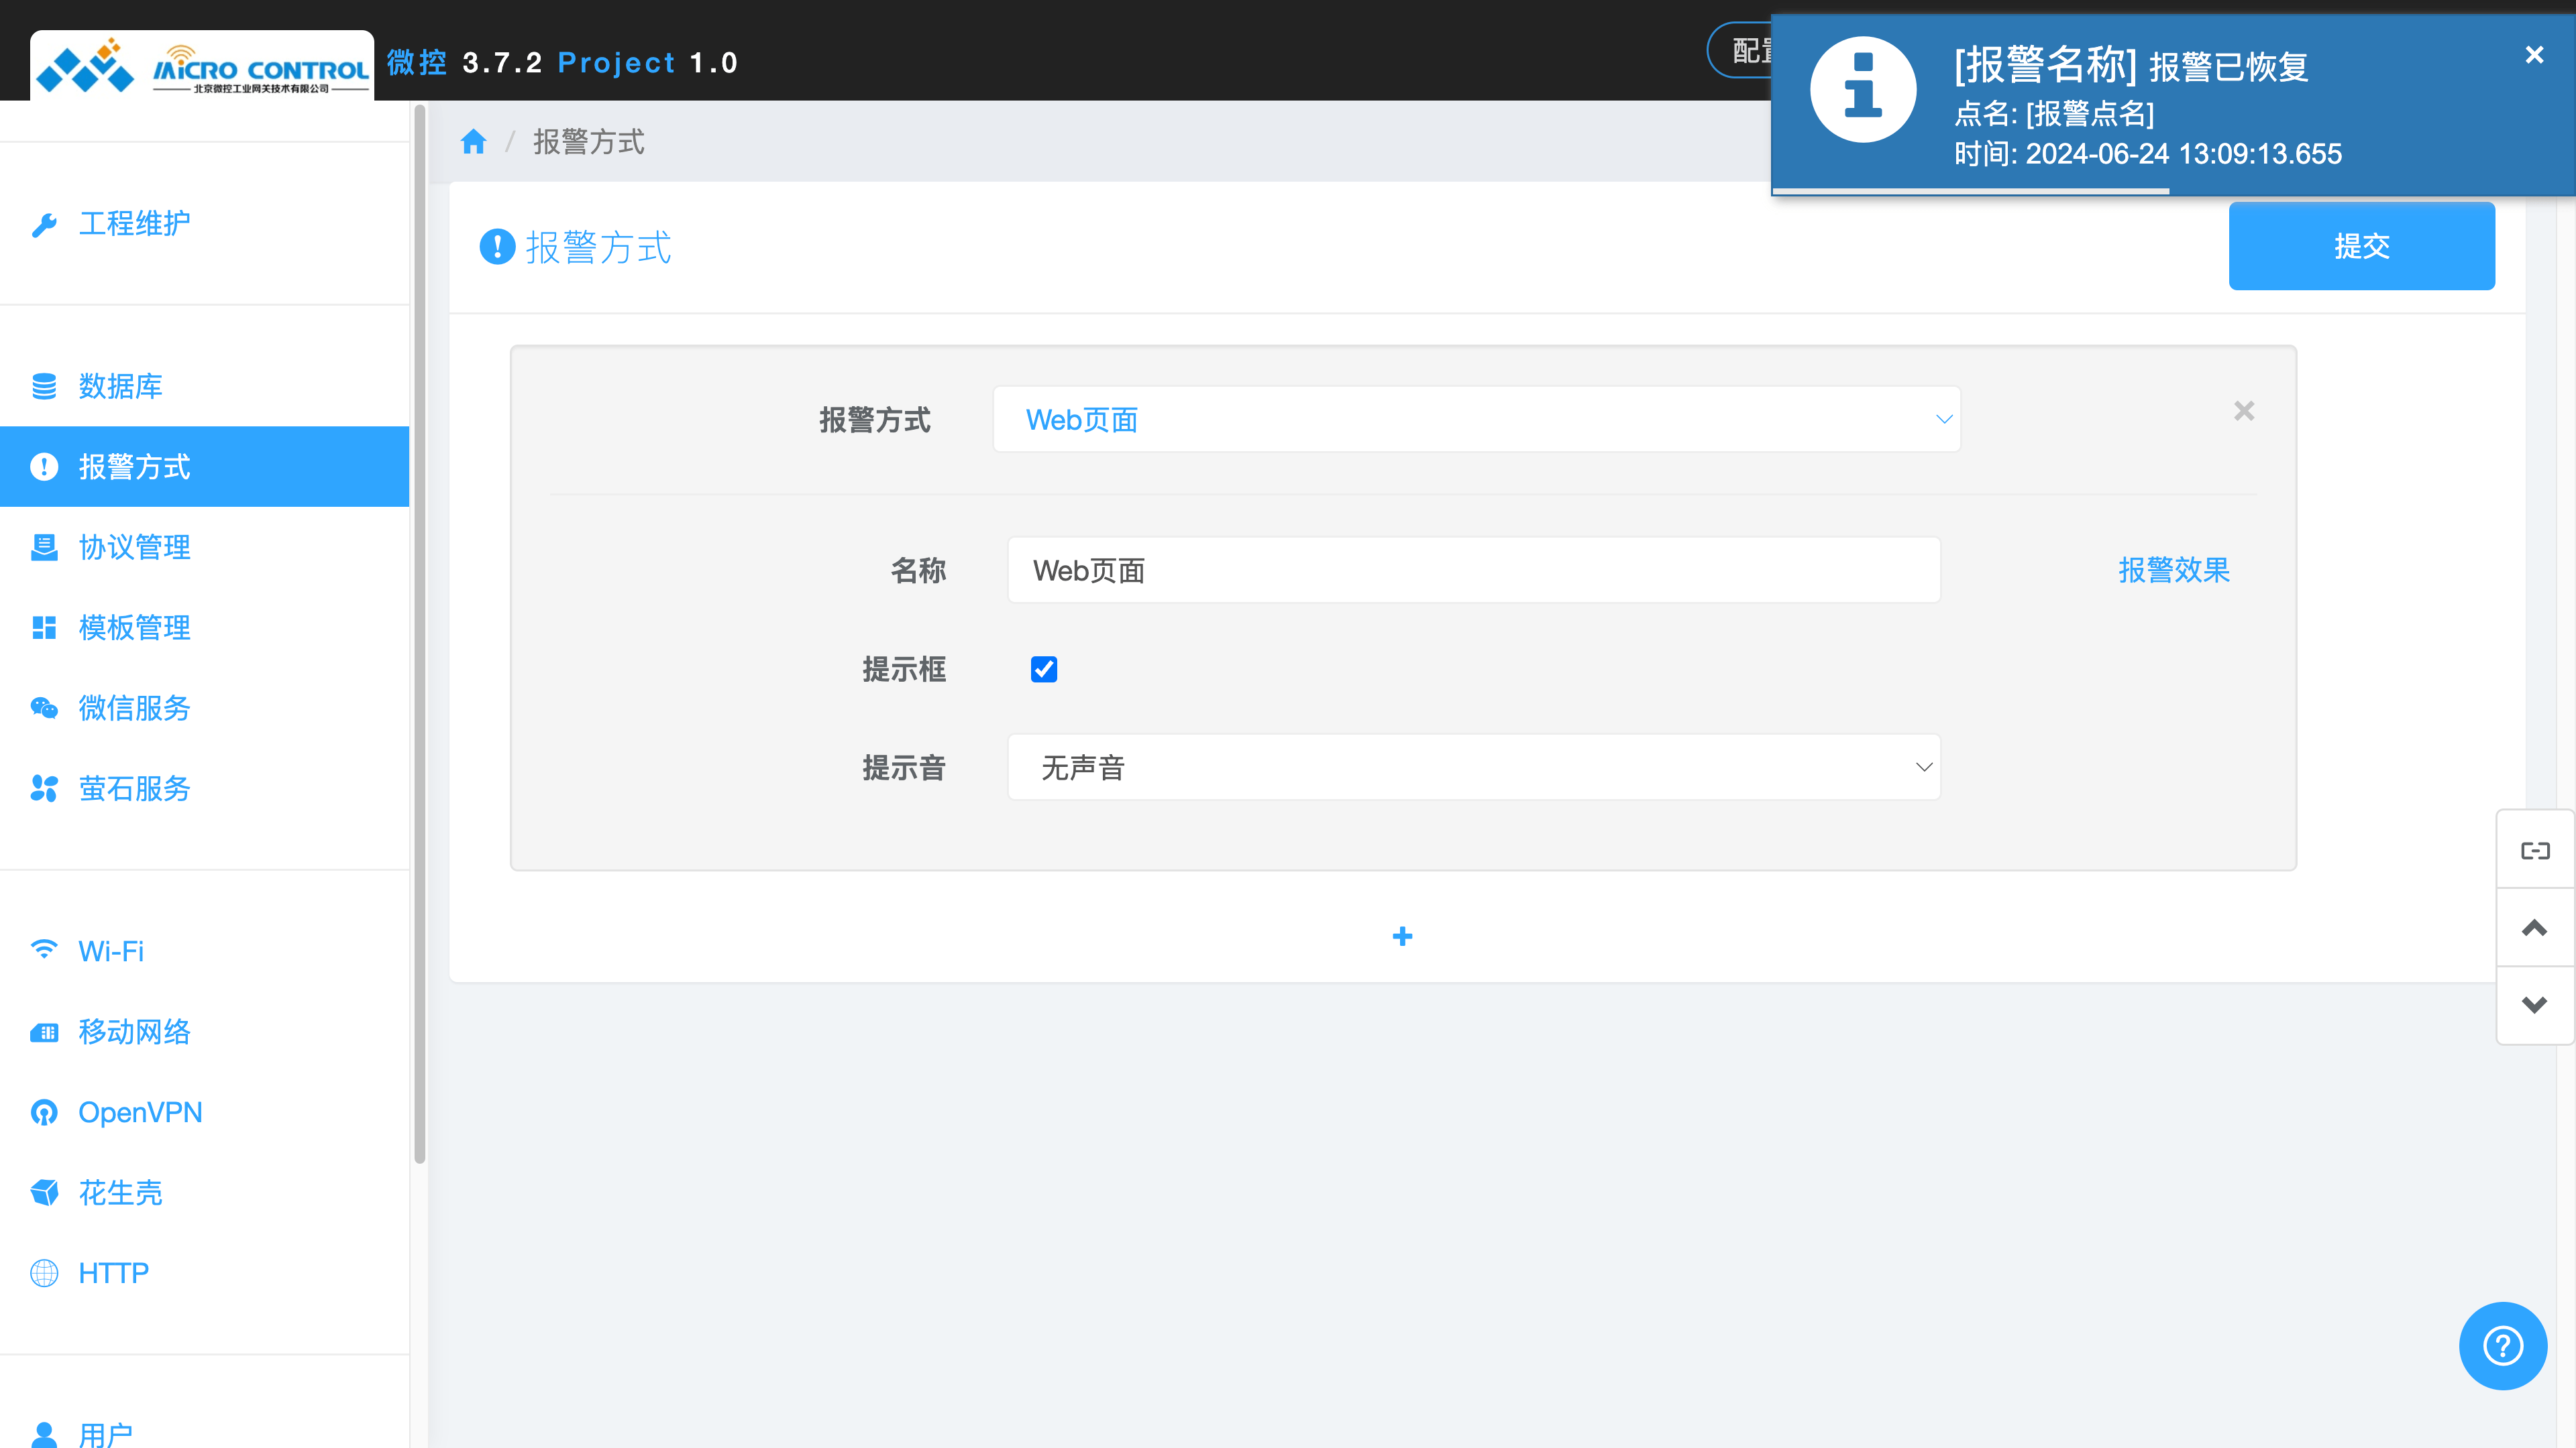This screenshot has width=2576, height=1448.
Task: Uncheck the 提示框 checkbox
Action: [1043, 668]
